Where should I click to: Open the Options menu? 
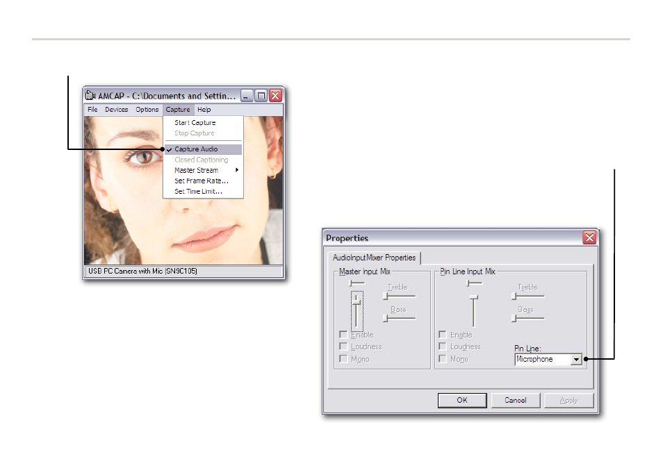(147, 110)
